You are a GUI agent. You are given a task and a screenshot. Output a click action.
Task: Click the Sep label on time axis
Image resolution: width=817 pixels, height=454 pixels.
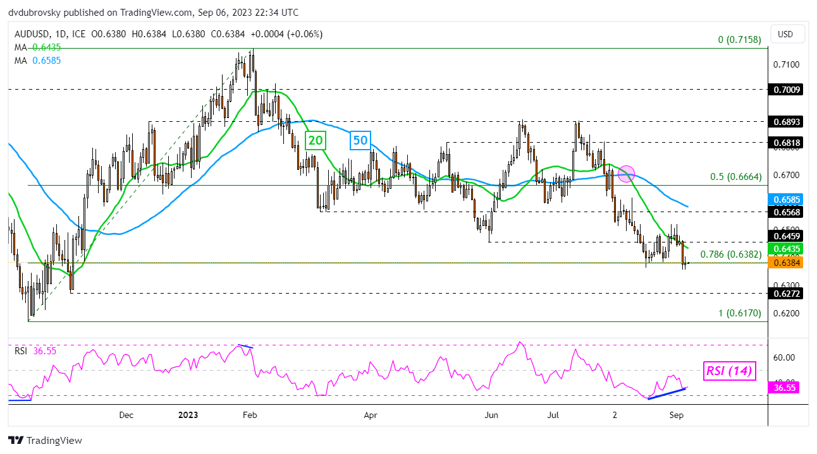coord(676,415)
